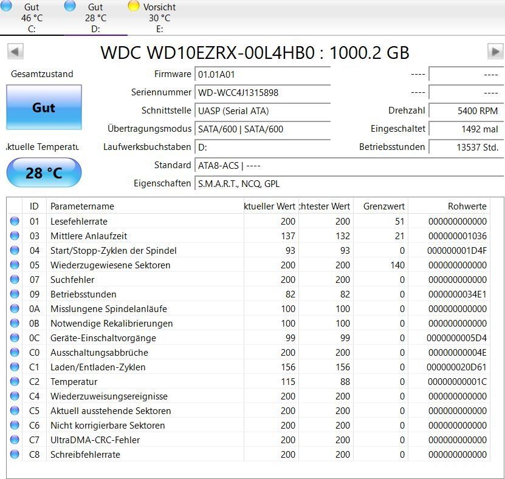Click the blue status orb of drive D:
505x479 pixels.
pyautogui.click(x=70, y=5)
